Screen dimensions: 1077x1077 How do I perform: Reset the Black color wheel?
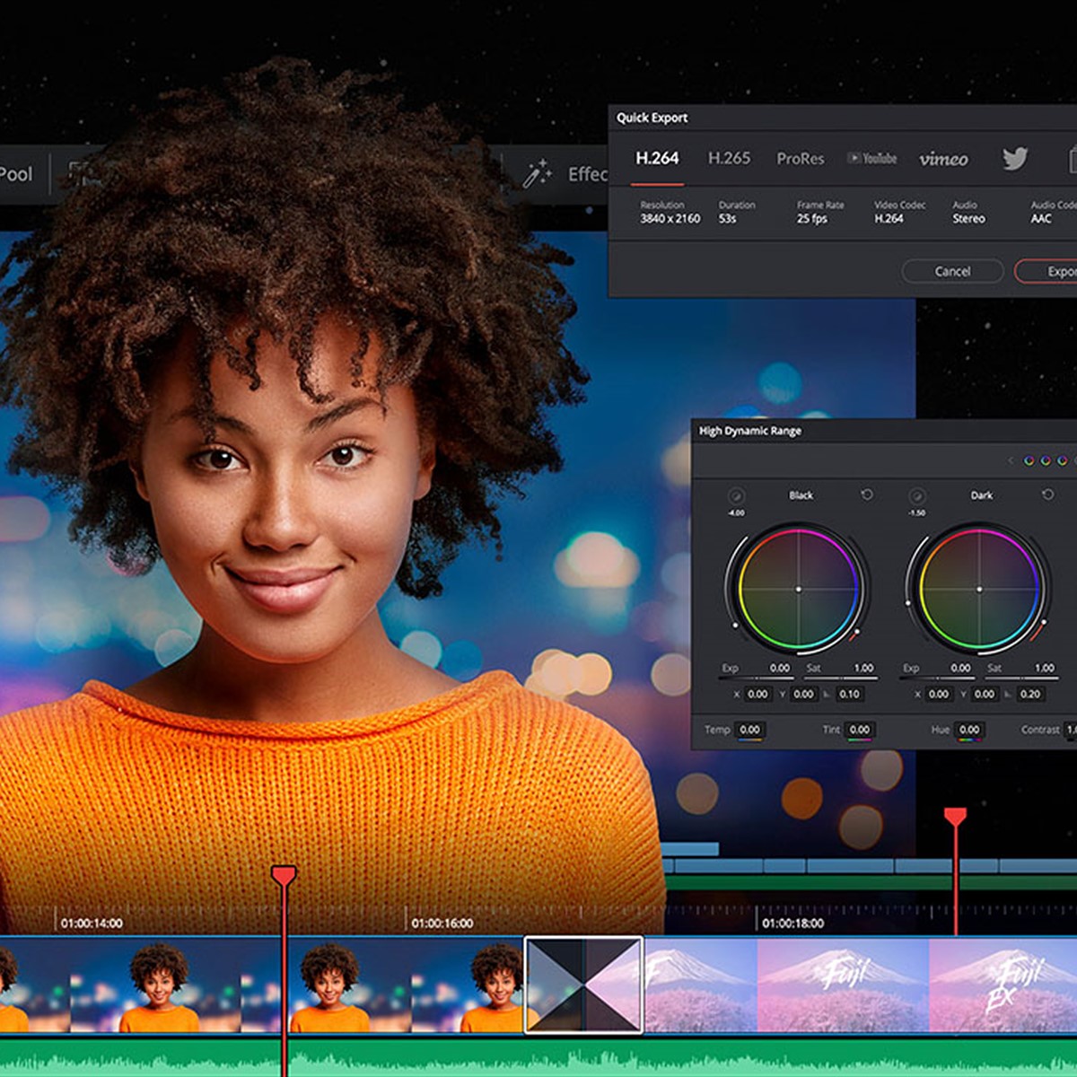pos(866,495)
